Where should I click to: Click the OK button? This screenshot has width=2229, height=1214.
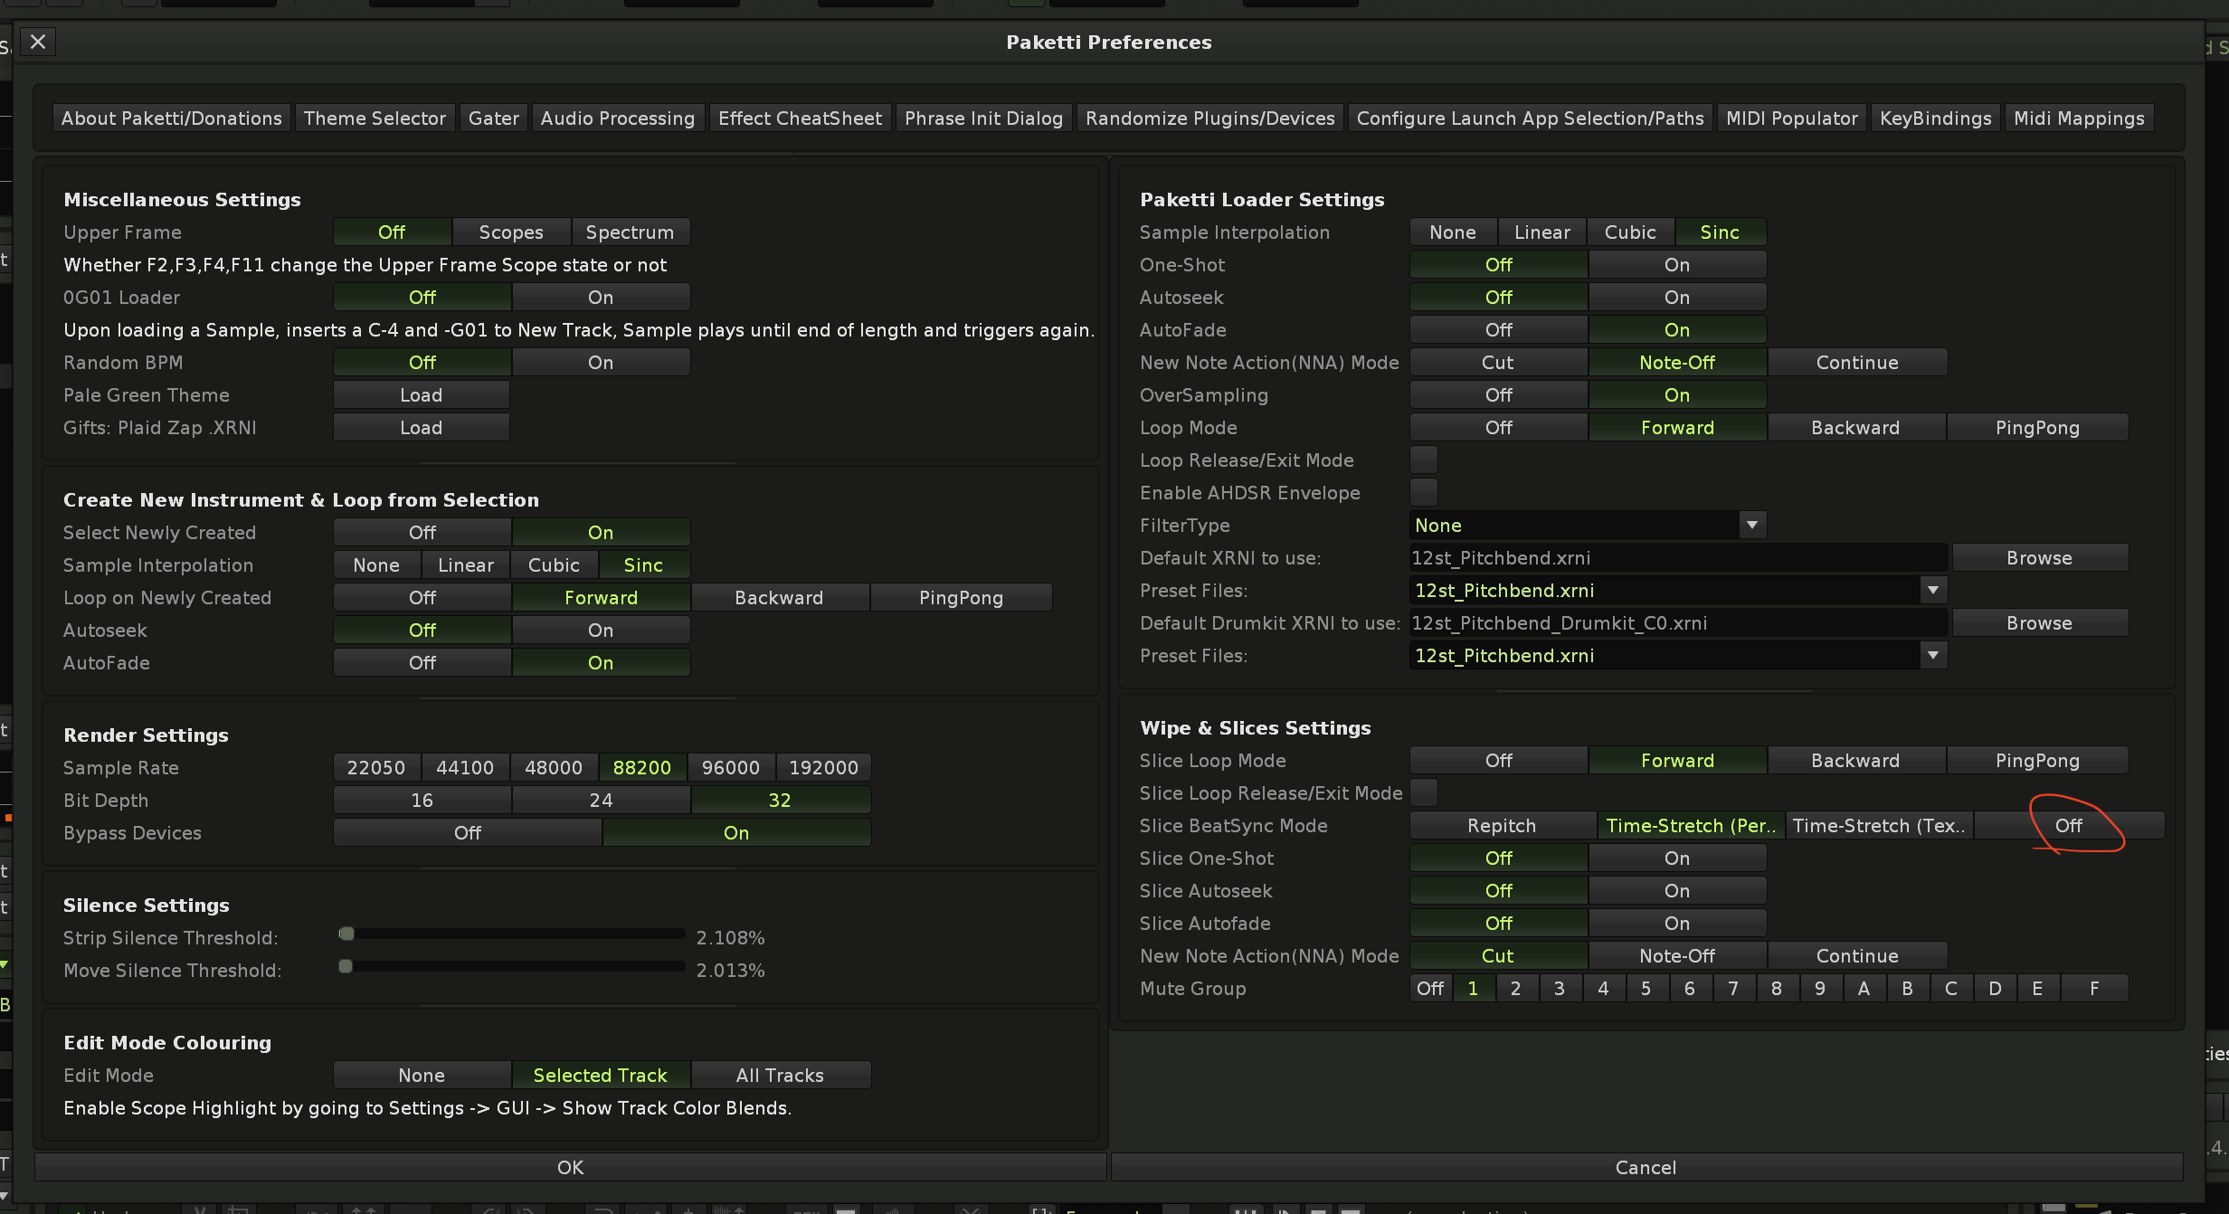tap(570, 1168)
